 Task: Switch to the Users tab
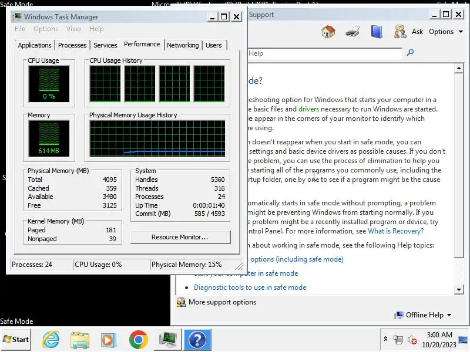pyautogui.click(x=214, y=45)
